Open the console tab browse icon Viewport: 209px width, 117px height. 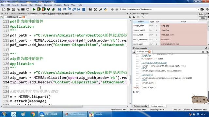[x=134, y=52]
